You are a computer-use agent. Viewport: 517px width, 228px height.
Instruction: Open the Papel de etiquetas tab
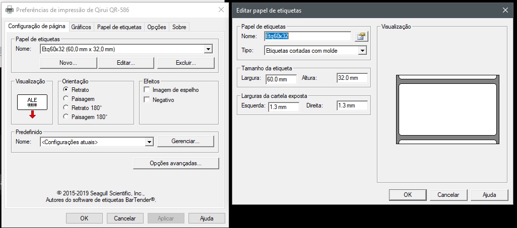pyautogui.click(x=119, y=27)
